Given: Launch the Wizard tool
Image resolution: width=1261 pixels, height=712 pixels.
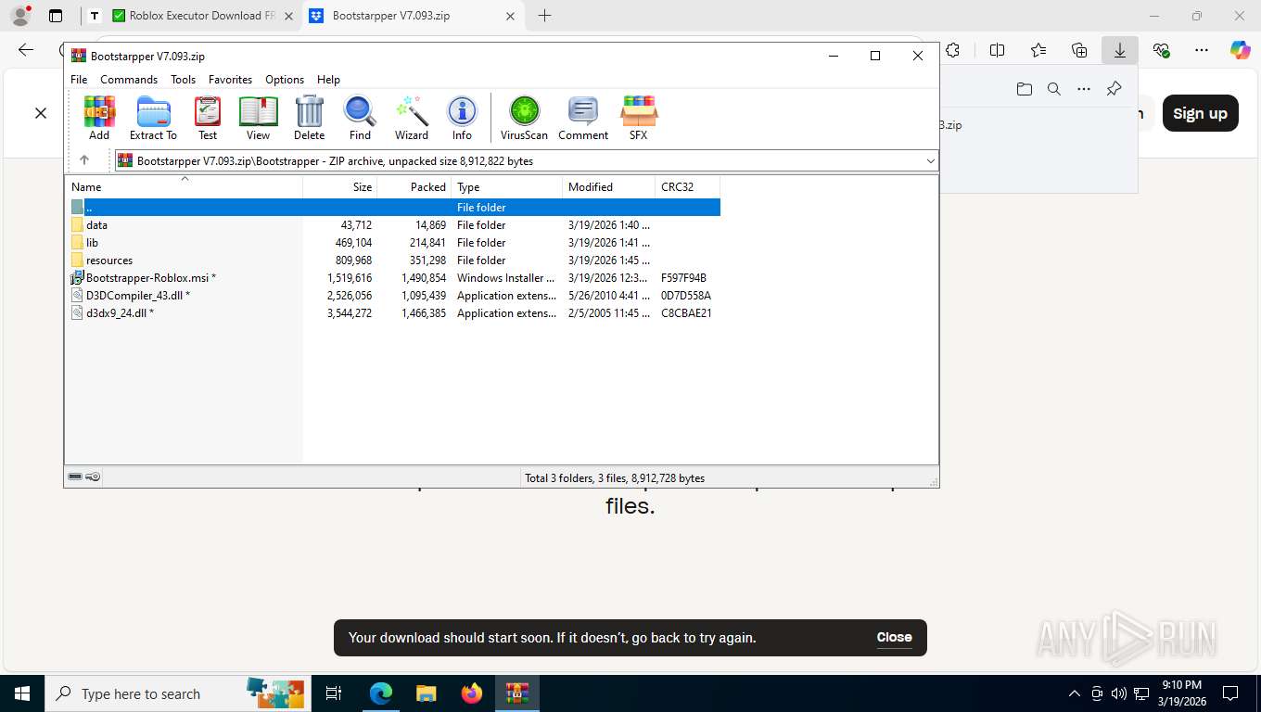Looking at the screenshot, I should 412,118.
